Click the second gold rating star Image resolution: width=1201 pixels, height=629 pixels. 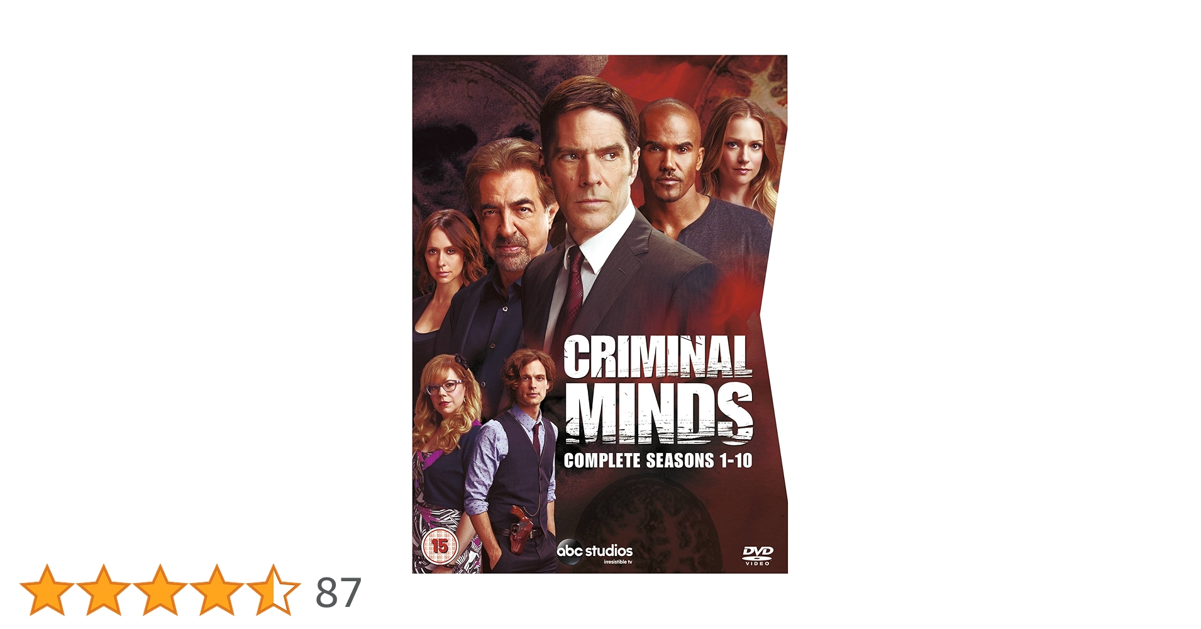(x=103, y=590)
